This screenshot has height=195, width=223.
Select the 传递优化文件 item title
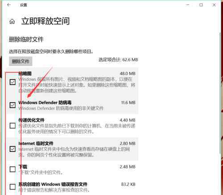[x=31, y=120]
